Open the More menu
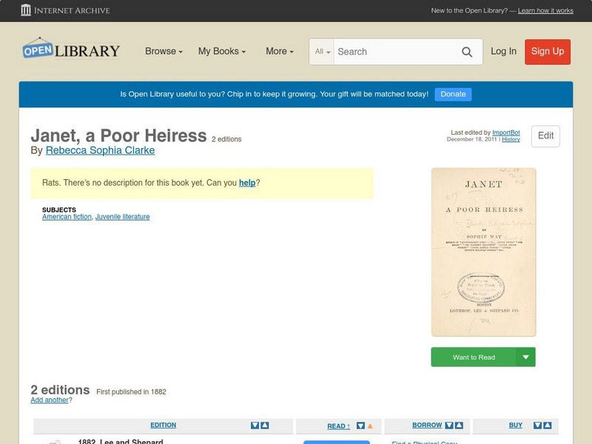Screen dimensions: 592x444 click(x=278, y=51)
